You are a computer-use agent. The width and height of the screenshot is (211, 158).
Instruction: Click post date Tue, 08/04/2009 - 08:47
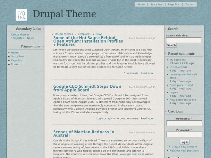tap(142, 38)
